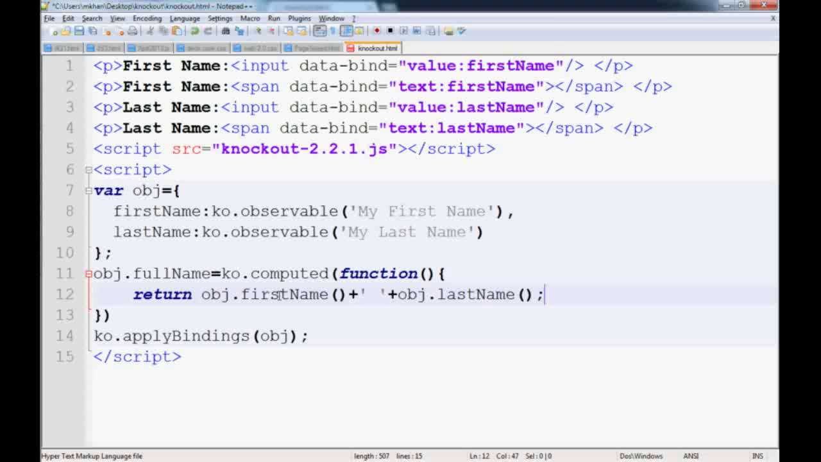Click the Save All toolbar icon
This screenshot has height=462, width=821.
[92, 31]
